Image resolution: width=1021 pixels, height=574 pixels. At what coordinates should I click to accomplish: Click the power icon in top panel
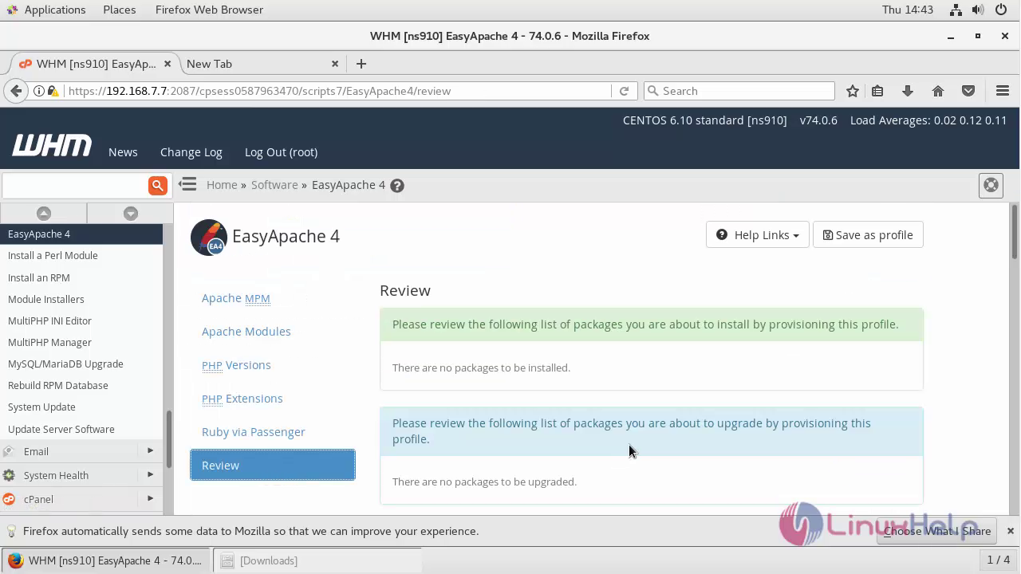click(1000, 10)
